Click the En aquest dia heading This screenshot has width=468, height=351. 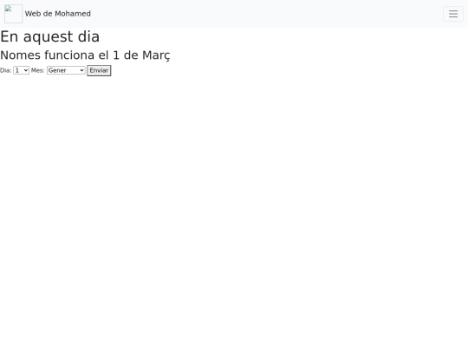click(50, 36)
